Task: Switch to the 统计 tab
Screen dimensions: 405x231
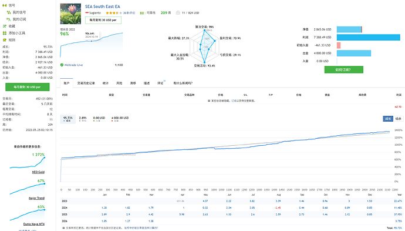Action: pyautogui.click(x=106, y=83)
